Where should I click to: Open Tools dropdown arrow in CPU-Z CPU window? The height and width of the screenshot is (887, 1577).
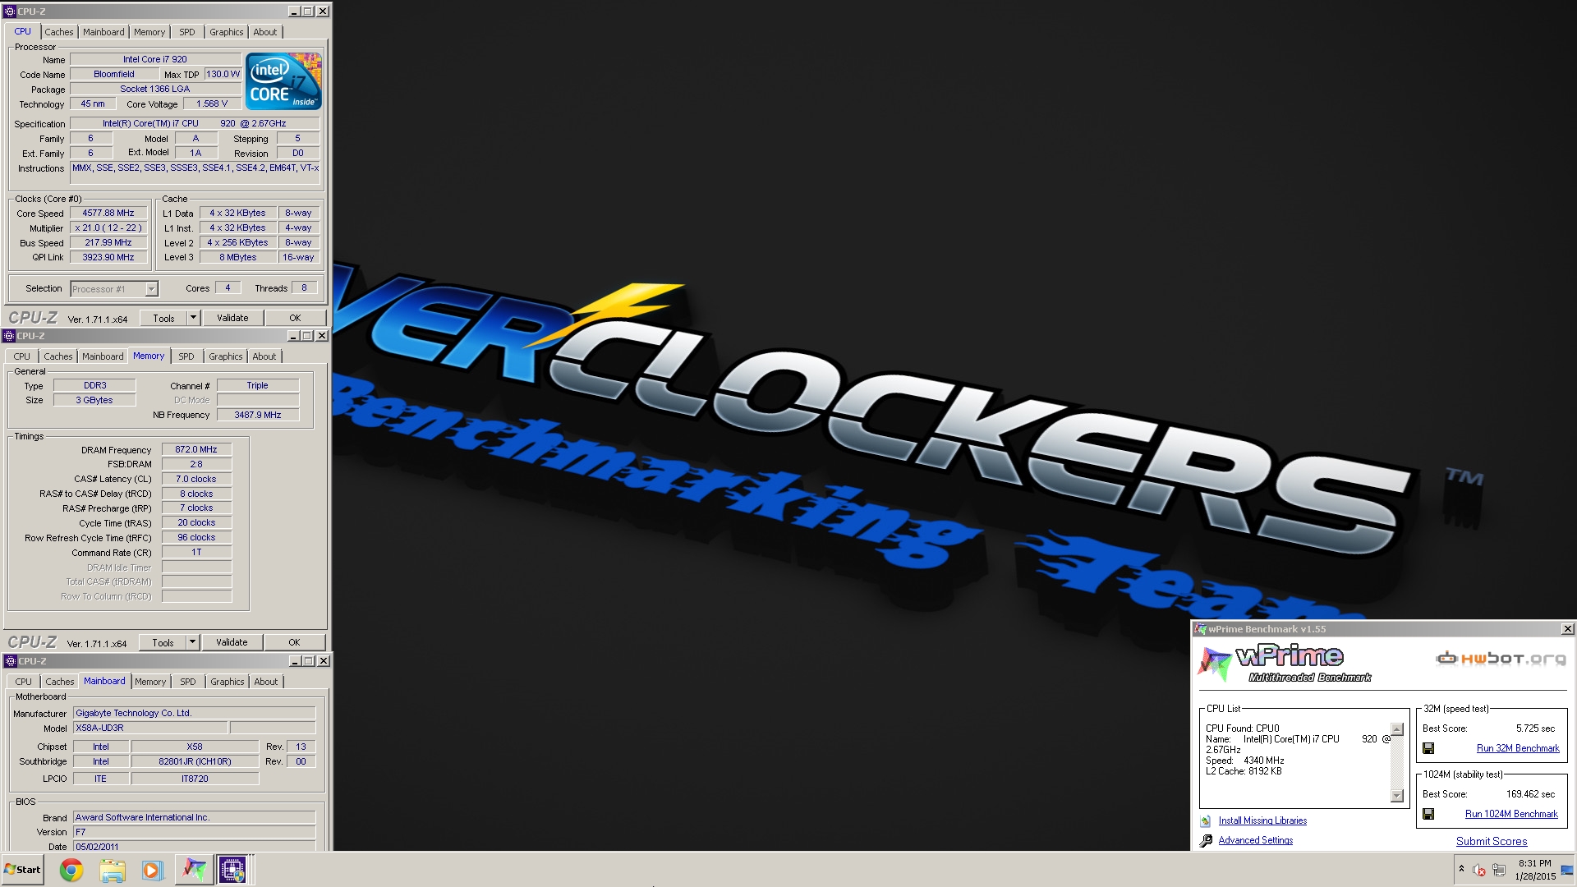click(193, 318)
